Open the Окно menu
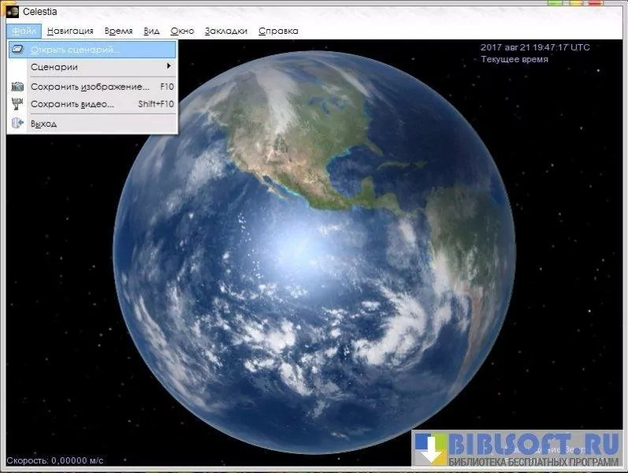The width and height of the screenshot is (628, 473). 182,31
